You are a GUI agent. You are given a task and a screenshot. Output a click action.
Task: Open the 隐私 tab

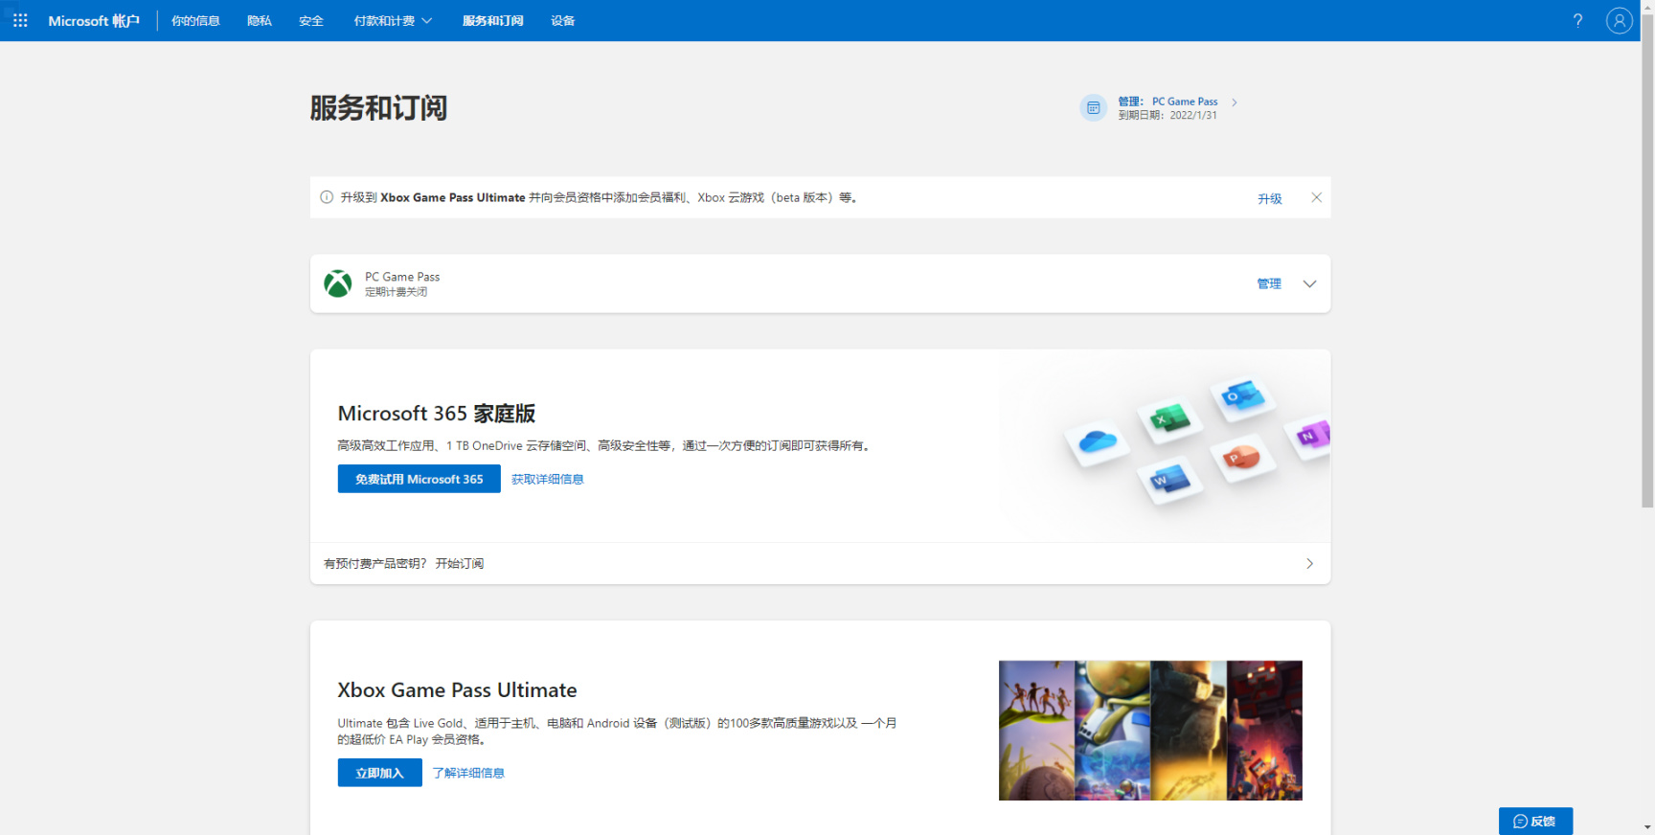(x=259, y=20)
